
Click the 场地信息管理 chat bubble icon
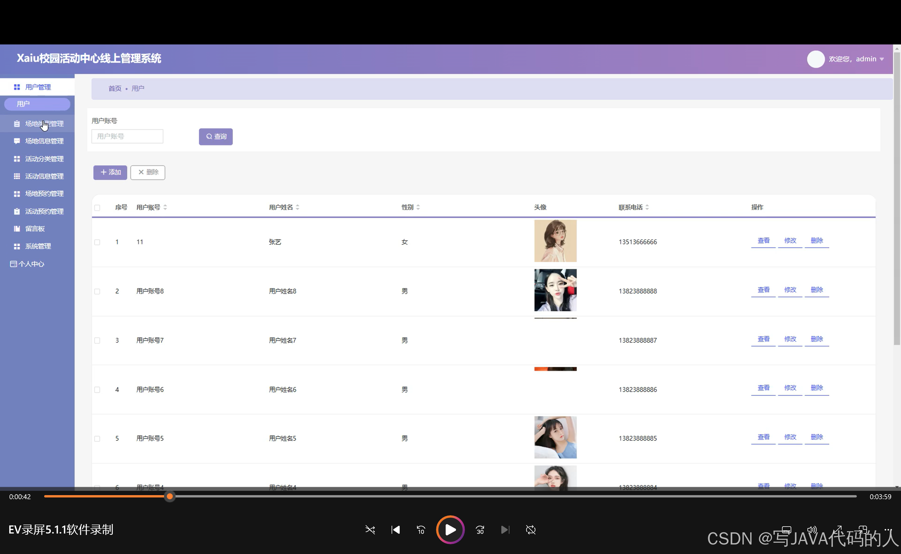pos(17,141)
